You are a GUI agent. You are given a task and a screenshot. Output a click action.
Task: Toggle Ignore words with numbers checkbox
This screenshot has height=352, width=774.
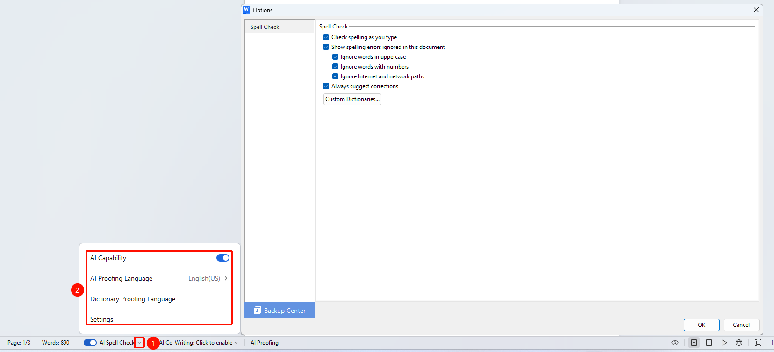click(336, 67)
